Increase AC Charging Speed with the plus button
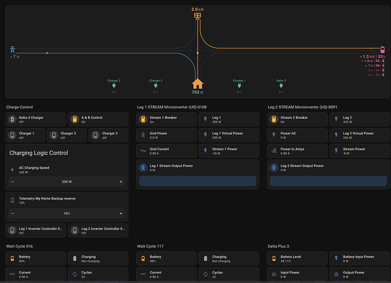This screenshot has height=283, width=391. pos(121,181)
